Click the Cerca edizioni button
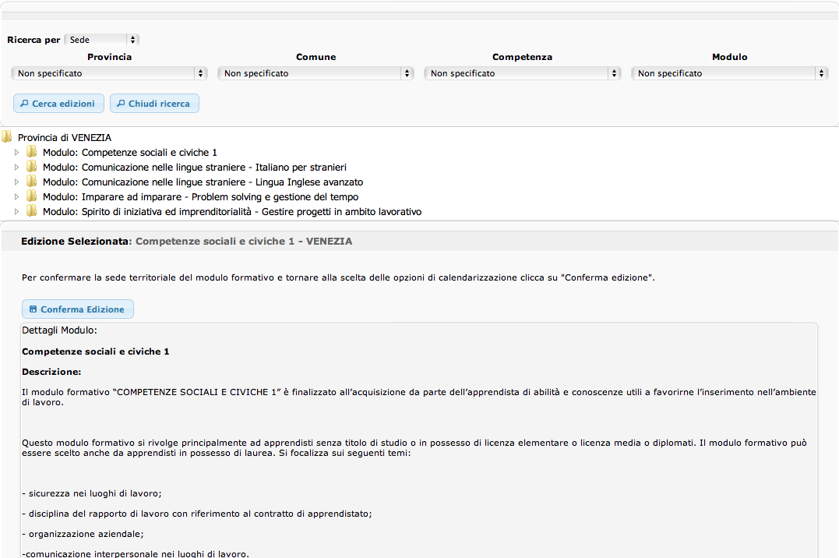Viewport: 839px width, 558px height. [58, 104]
